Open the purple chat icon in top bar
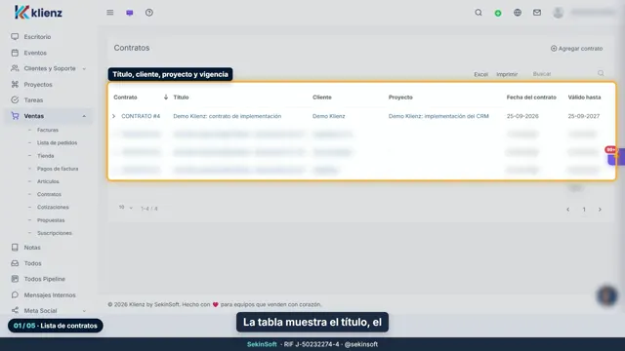625x351 pixels. [130, 13]
